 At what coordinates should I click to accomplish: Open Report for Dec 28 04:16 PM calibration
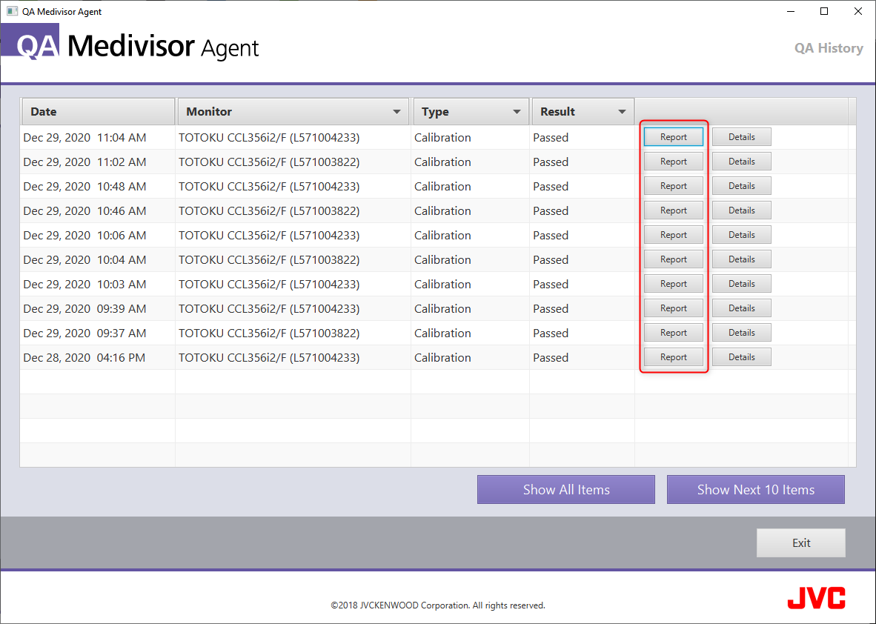pos(673,357)
